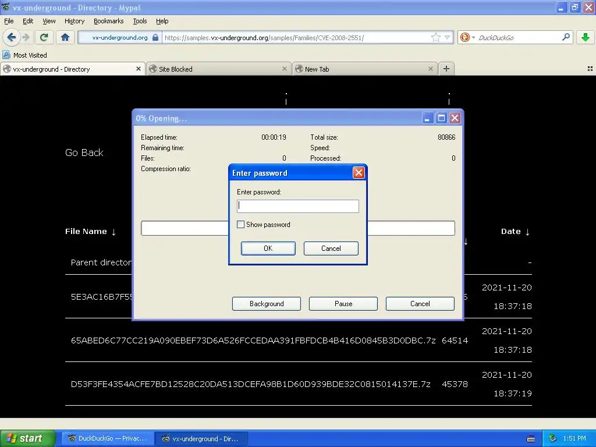Open the Windows start menu

pos(28,438)
